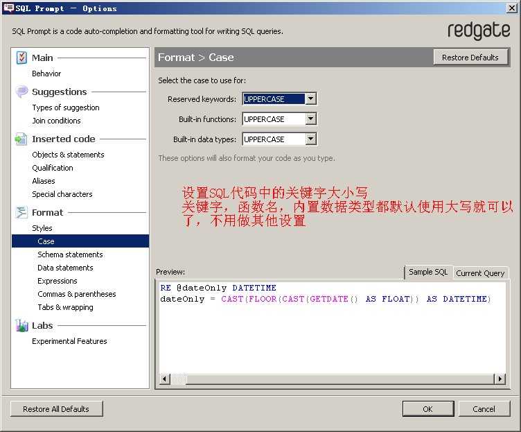Click the redgate logo

coord(479,31)
